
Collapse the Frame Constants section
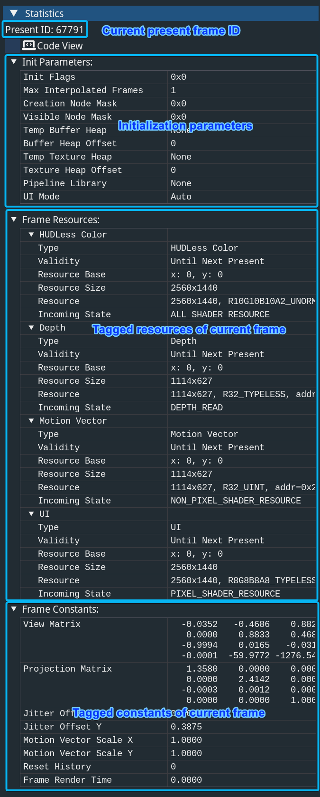point(14,609)
